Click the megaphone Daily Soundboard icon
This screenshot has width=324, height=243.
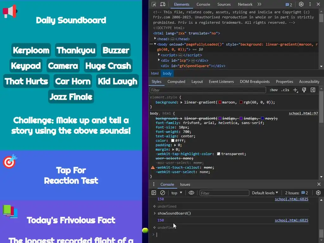pos(10,11)
